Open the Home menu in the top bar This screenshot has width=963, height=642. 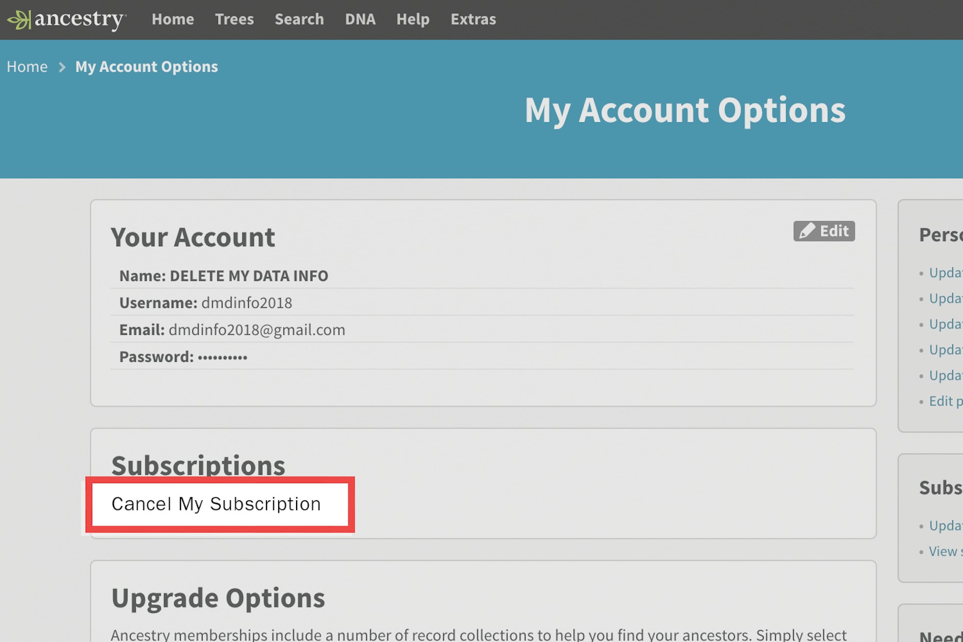coord(173,19)
